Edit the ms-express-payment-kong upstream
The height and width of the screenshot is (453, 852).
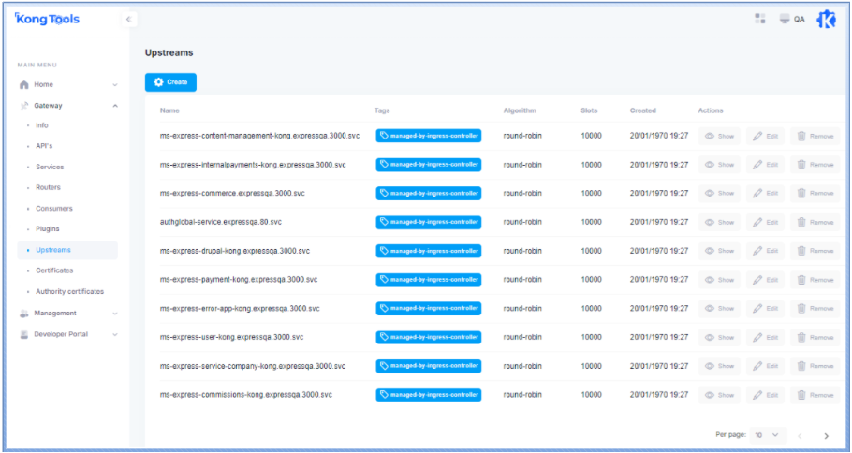pos(765,280)
